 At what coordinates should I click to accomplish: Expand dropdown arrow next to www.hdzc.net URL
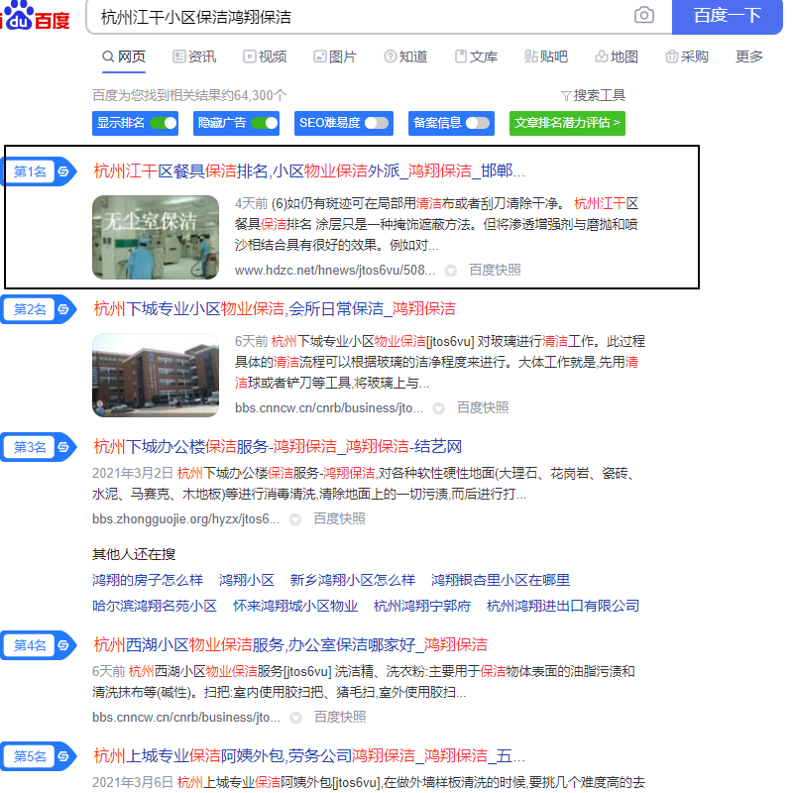[451, 271]
